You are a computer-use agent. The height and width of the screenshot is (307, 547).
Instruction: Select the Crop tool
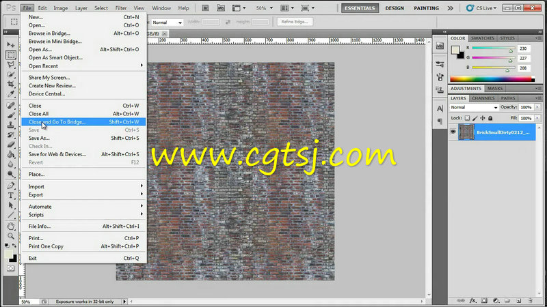(x=11, y=84)
